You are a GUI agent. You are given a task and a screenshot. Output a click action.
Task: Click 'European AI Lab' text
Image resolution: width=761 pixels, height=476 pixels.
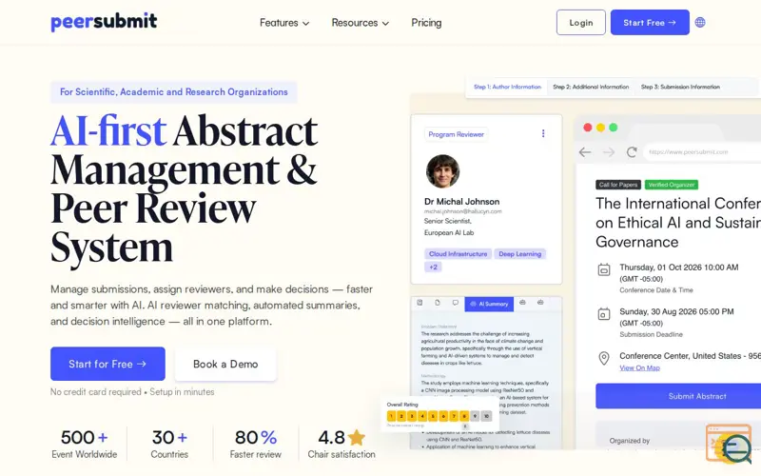click(449, 232)
